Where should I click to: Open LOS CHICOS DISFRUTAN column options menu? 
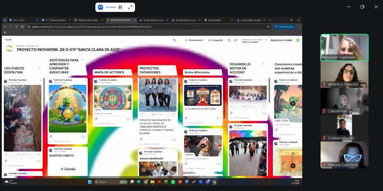38,68
